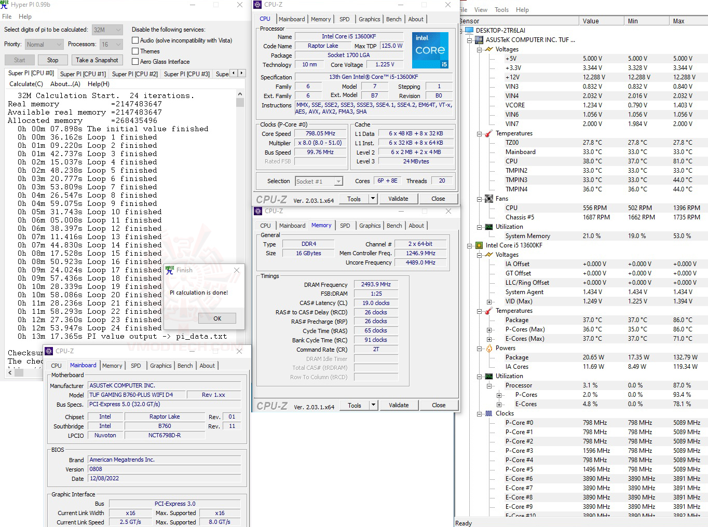The height and width of the screenshot is (527, 708).
Task: Open the Calculate(C) menu in Hyper PI
Action: 26,84
